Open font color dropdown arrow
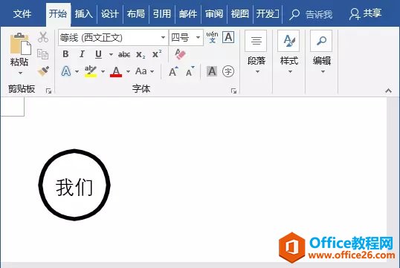Screen dimensions: 400x268 (128, 71)
